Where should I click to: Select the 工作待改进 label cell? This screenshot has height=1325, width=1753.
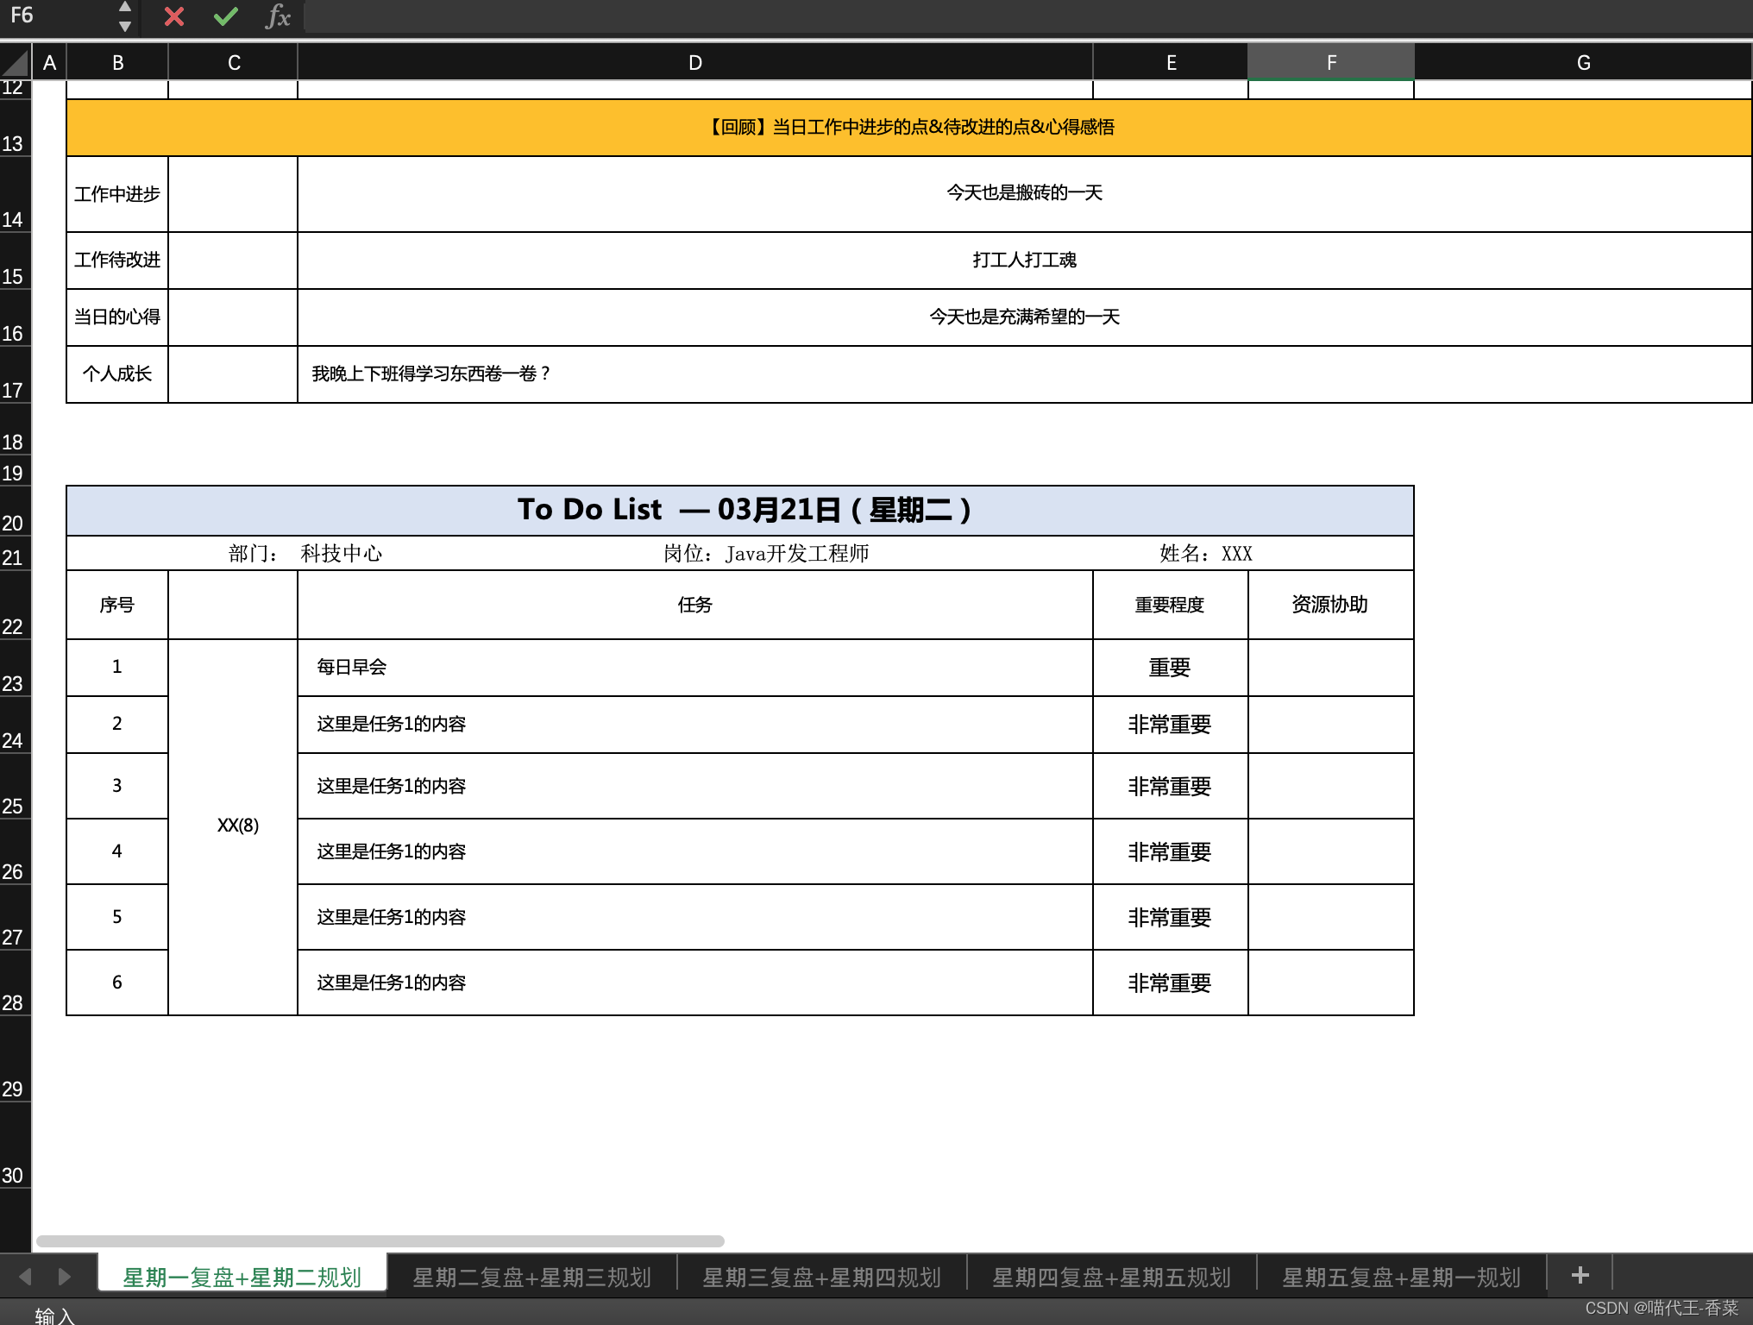pos(117,260)
